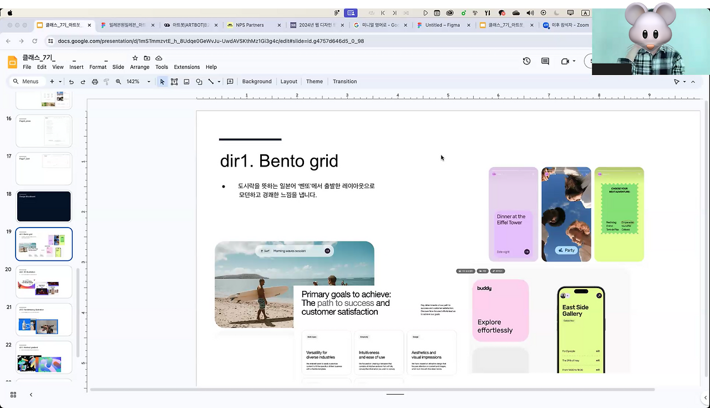Open the Arrange menu
Image resolution: width=710 pixels, height=408 pixels.
coord(139,67)
